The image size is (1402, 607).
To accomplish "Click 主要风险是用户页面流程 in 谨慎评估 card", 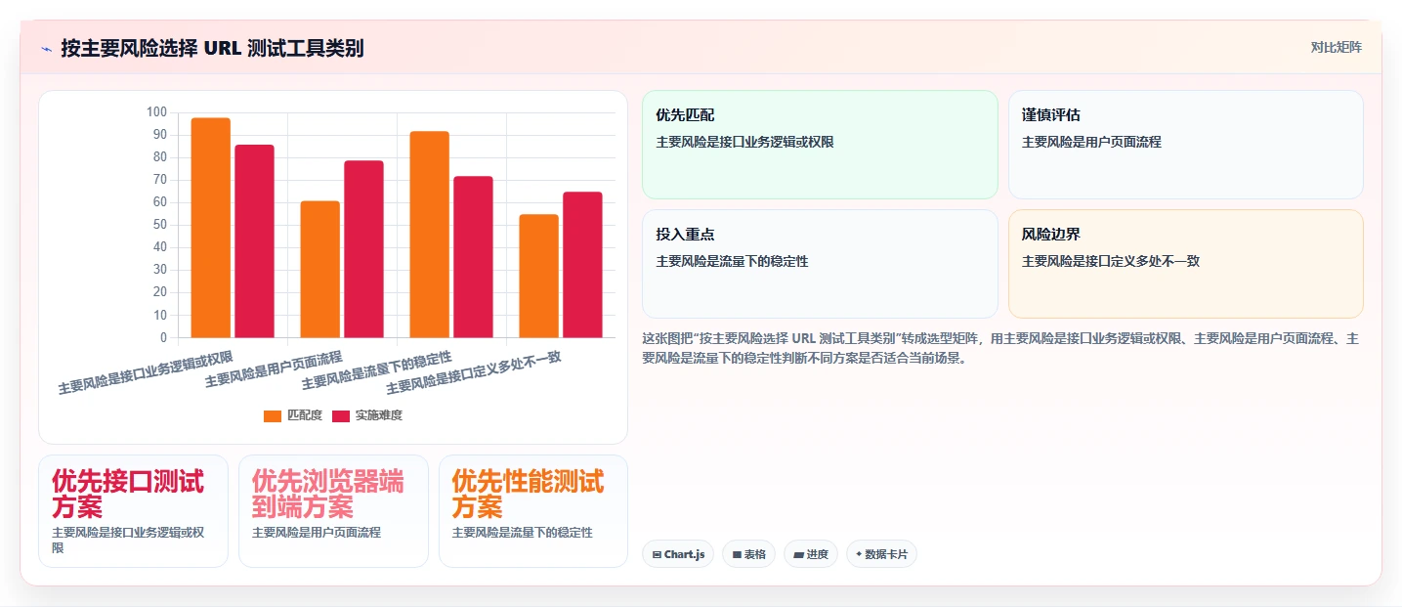I will (x=1091, y=142).
